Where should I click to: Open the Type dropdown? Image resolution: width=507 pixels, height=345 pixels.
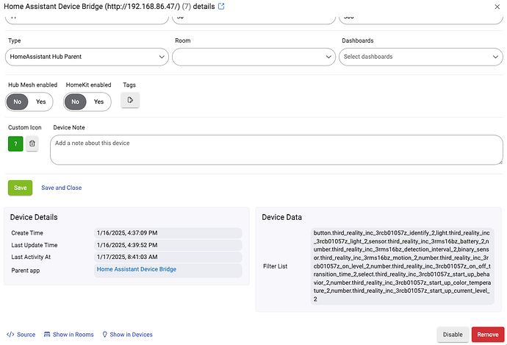[87, 57]
